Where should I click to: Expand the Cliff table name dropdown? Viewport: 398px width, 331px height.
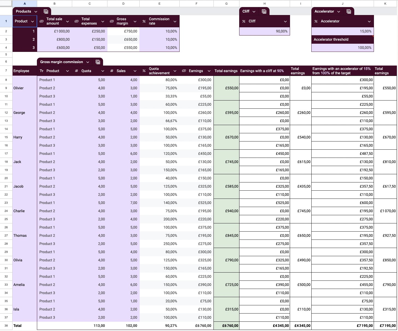coord(254,12)
